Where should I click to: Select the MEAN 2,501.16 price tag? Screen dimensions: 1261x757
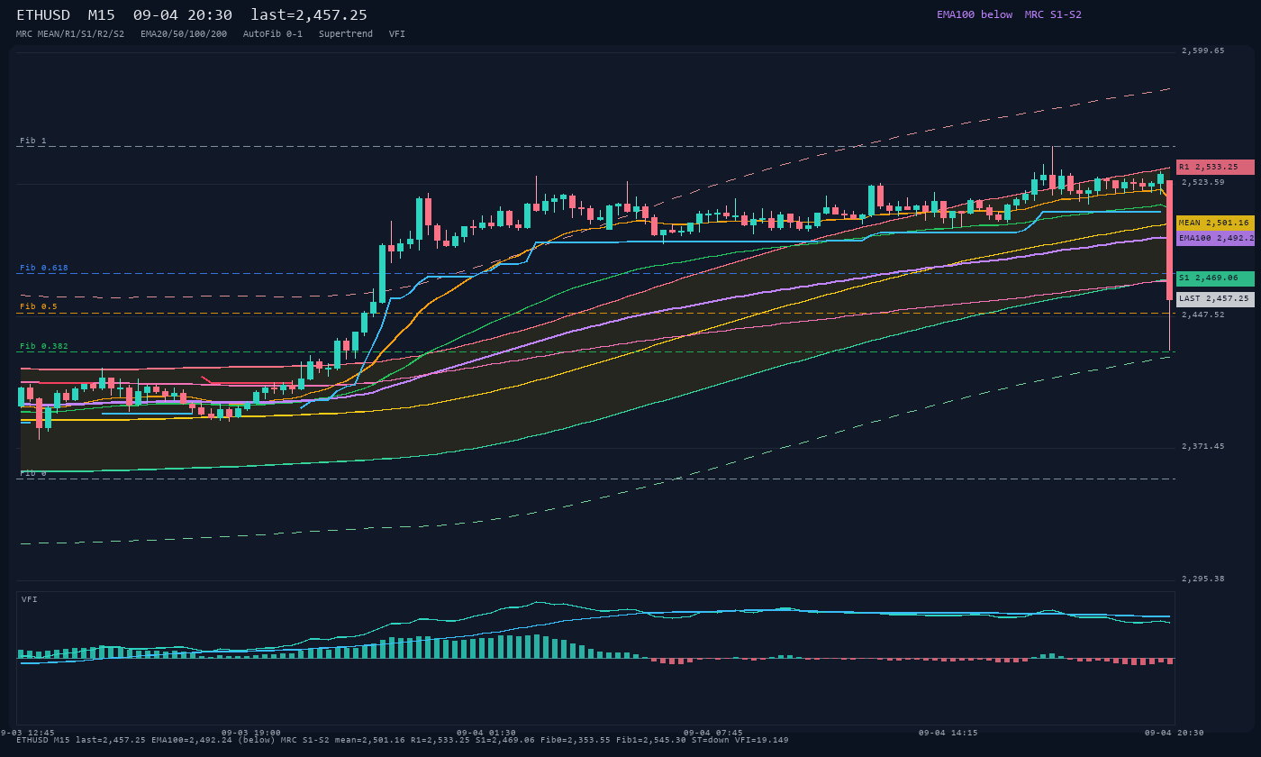[1215, 223]
